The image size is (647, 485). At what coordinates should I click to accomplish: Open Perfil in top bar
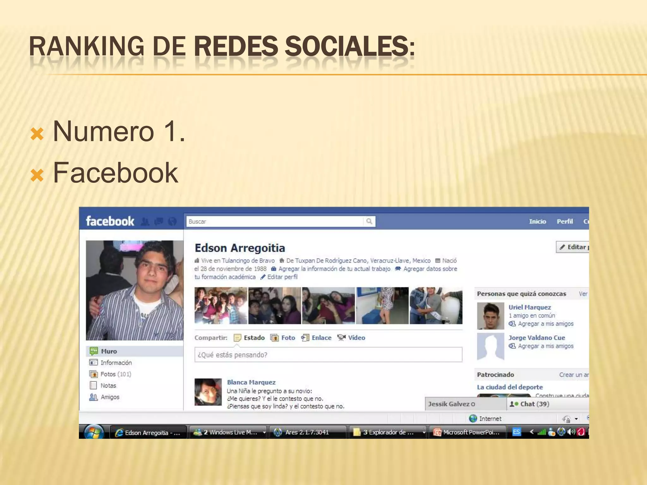point(565,221)
